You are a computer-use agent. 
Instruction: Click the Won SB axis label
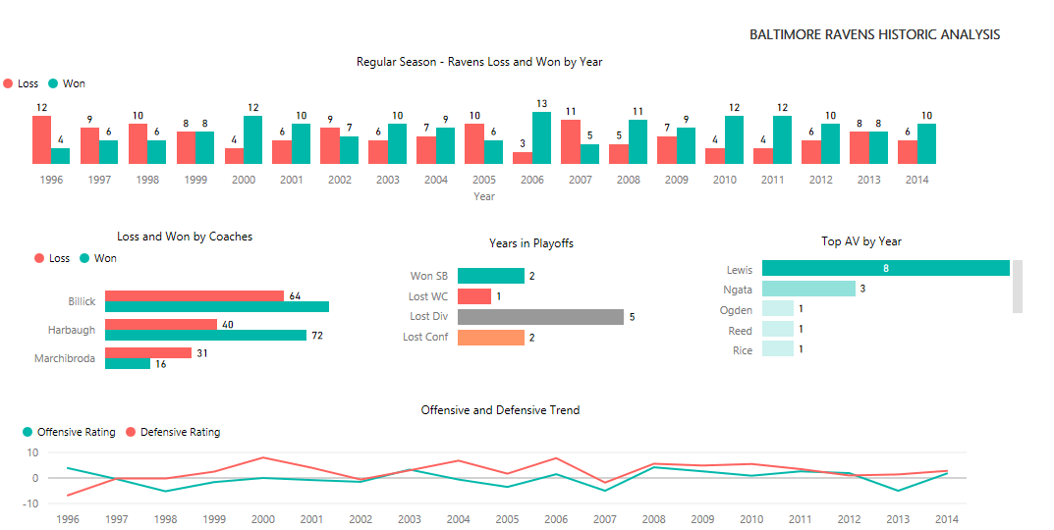click(x=429, y=276)
